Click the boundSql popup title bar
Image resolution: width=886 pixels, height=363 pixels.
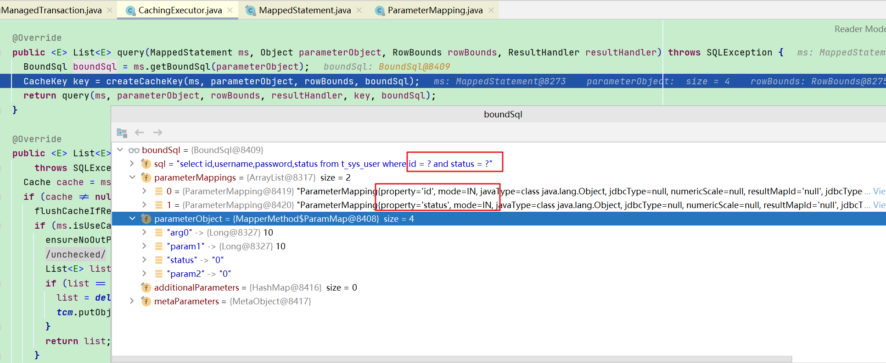(499, 114)
